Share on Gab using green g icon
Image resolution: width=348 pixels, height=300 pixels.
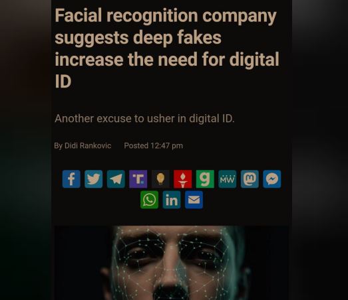coord(205,179)
